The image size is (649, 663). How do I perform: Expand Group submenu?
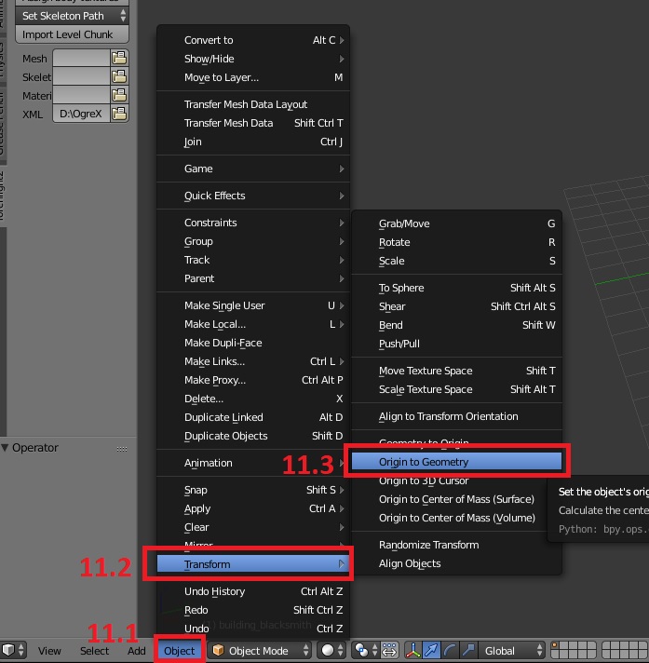tap(253, 241)
